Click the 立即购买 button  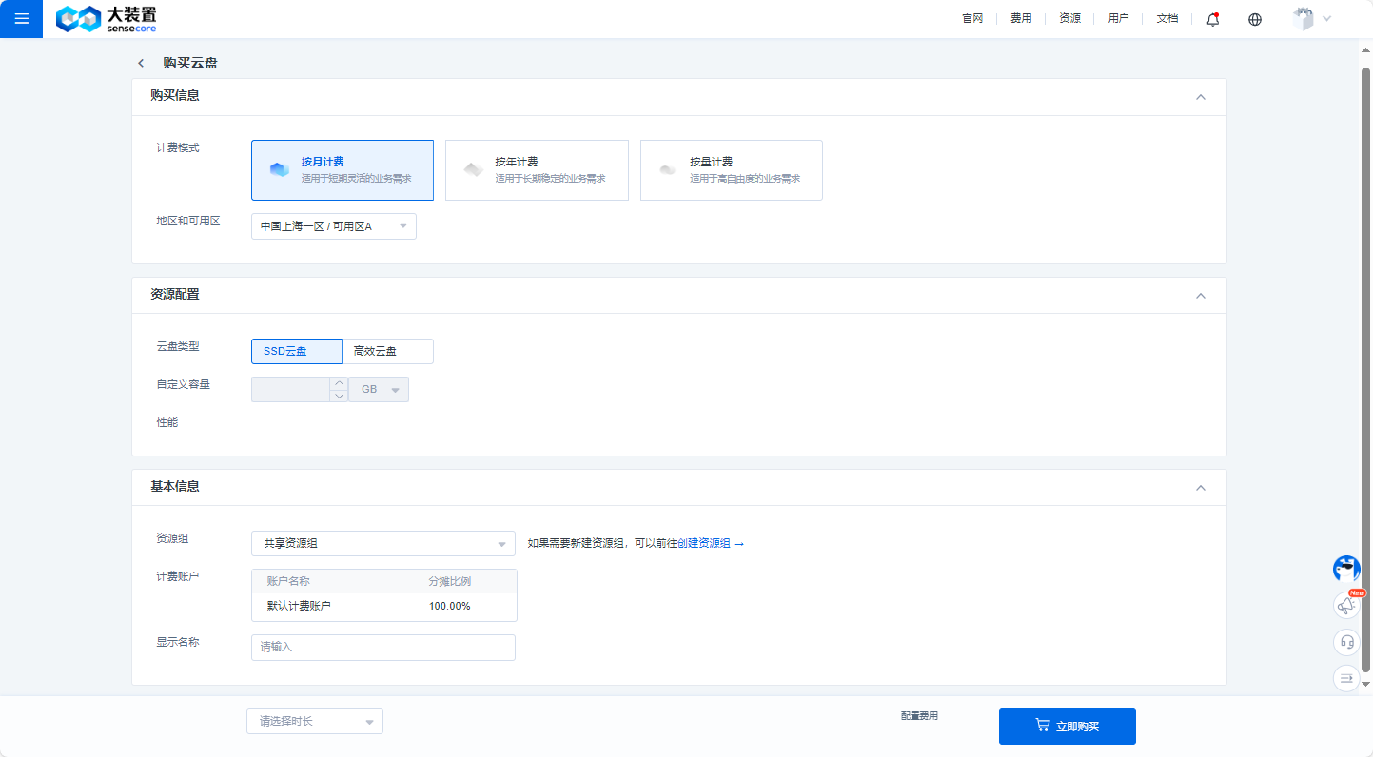click(1067, 727)
